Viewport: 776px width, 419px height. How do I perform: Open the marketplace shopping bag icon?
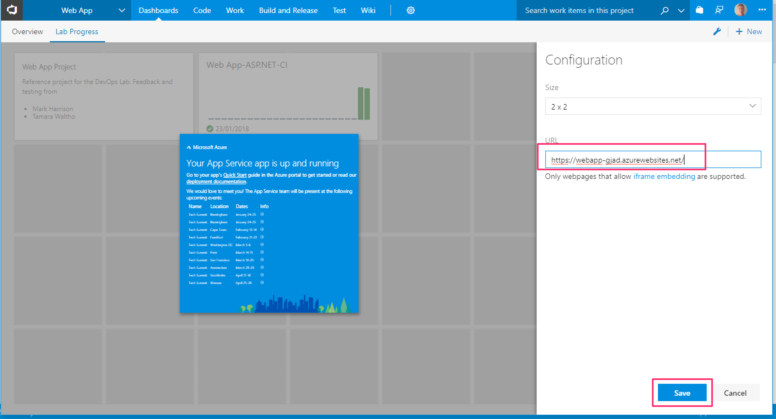pyautogui.click(x=699, y=10)
